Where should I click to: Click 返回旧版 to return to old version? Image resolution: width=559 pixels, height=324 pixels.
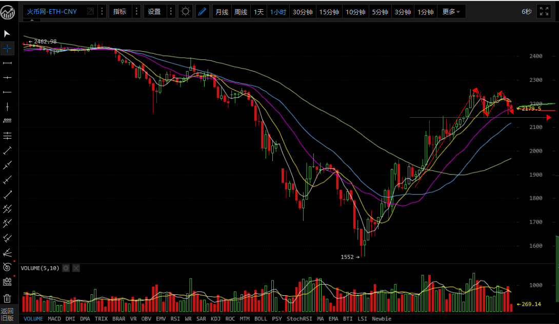pos(7,314)
